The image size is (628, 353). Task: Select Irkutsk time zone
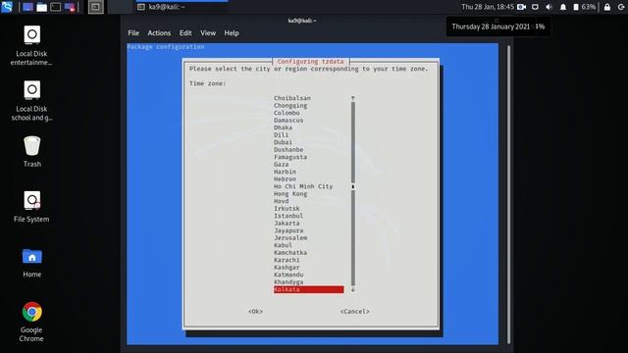click(x=287, y=208)
